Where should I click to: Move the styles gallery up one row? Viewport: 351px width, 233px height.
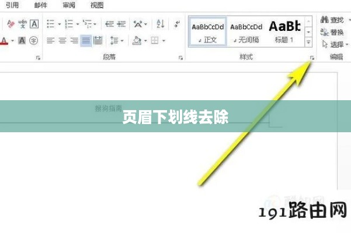(308, 22)
